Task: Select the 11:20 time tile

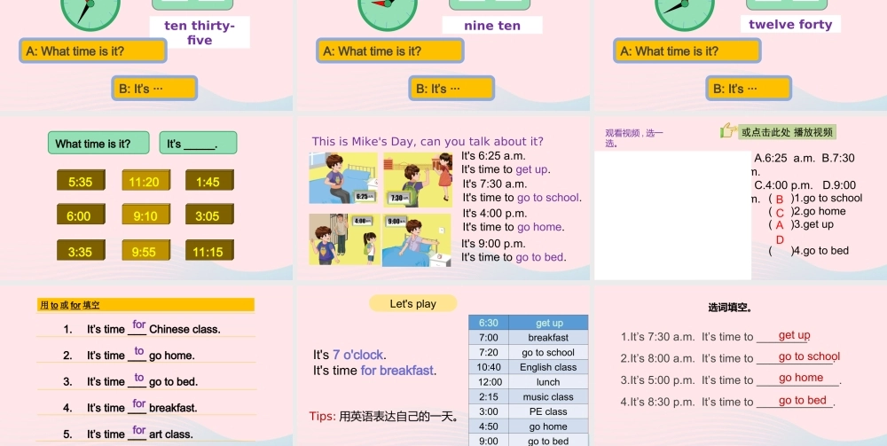Action: (x=146, y=181)
